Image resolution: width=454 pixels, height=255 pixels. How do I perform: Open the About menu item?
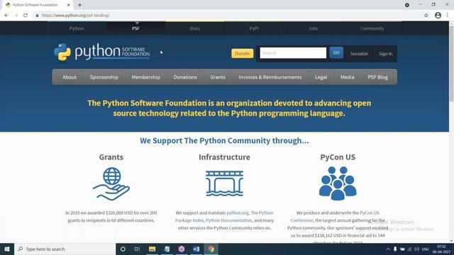pyautogui.click(x=70, y=77)
